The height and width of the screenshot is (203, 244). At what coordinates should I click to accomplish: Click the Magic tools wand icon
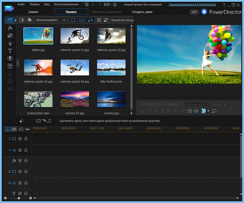point(21,121)
